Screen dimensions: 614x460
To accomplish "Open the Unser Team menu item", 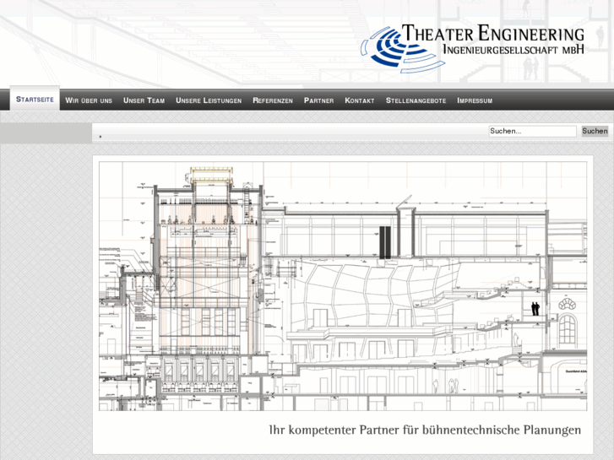I will pos(144,100).
